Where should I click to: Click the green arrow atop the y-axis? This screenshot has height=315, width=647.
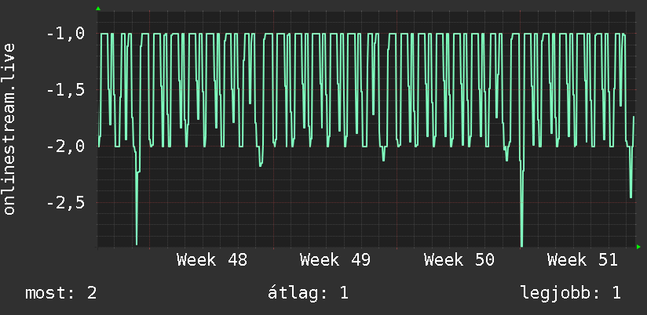click(98, 9)
